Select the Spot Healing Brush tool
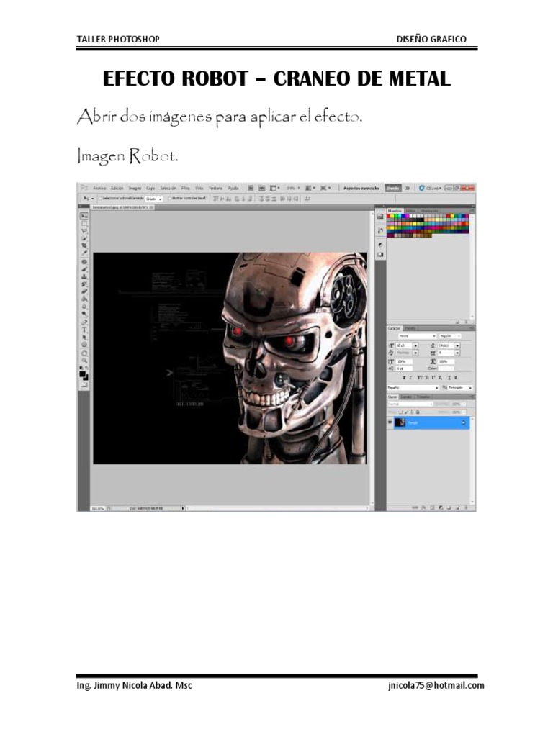Viewport: 553px width, 737px height. (x=84, y=262)
